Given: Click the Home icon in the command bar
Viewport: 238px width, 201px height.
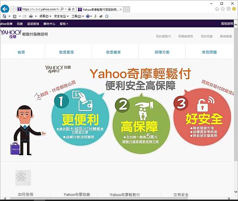Looking at the screenshot, I should 4,16.
